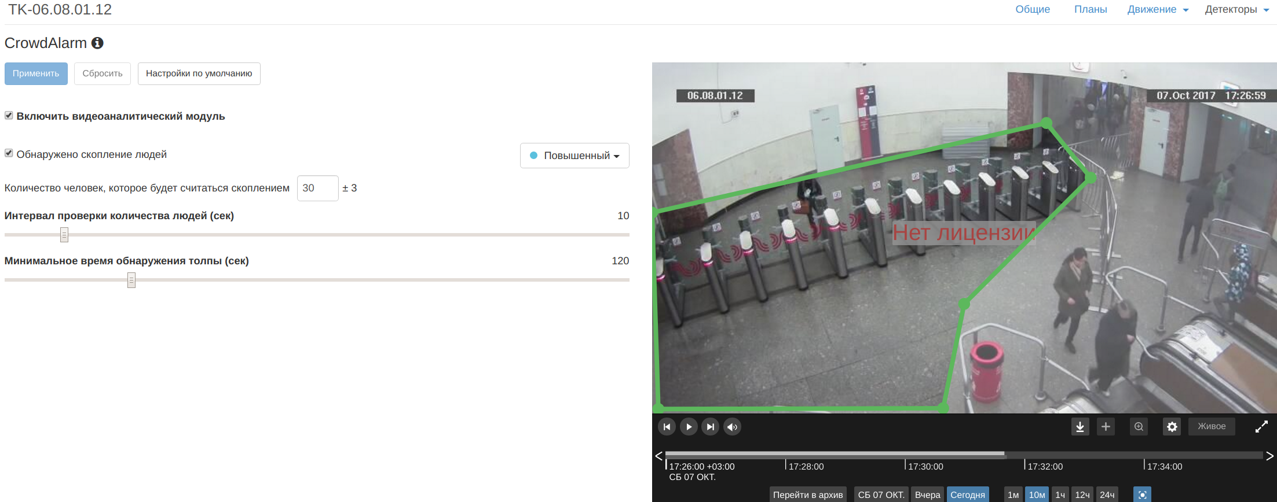Click the camera label '06.08.01.12' overlay
The height and width of the screenshot is (502, 1277).
715,95
